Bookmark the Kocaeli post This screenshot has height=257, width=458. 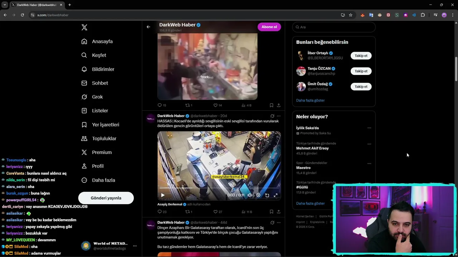[272, 212]
